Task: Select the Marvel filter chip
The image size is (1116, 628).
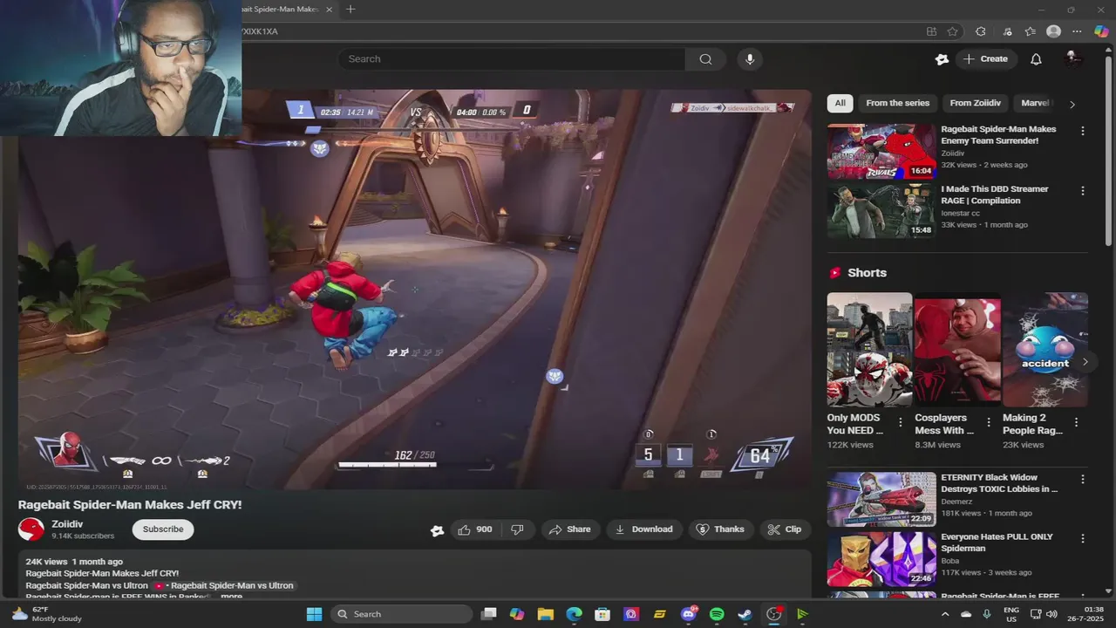Action: (x=1035, y=103)
